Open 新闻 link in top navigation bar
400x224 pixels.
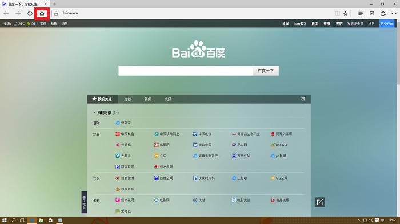point(286,23)
